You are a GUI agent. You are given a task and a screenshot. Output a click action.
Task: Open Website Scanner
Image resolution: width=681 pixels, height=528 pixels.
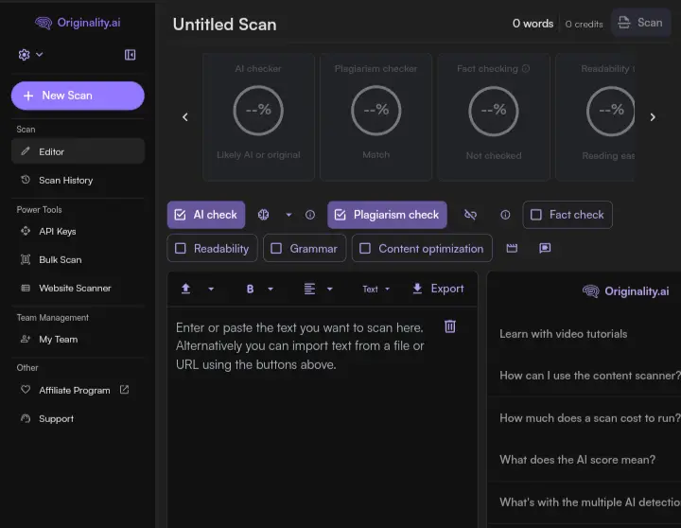78,288
